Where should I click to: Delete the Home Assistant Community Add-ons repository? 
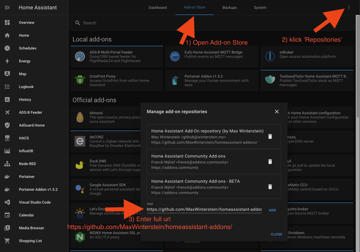click(270, 162)
